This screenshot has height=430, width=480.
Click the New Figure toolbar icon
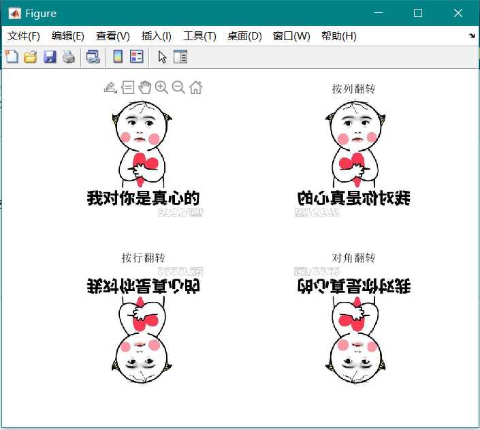tap(12, 57)
